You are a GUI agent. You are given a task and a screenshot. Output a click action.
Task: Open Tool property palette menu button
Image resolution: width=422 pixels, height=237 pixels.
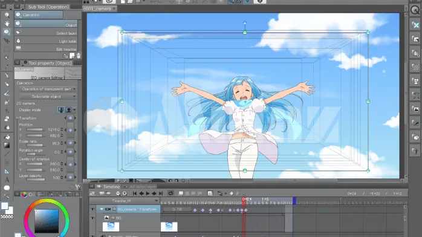pyautogui.click(x=17, y=63)
